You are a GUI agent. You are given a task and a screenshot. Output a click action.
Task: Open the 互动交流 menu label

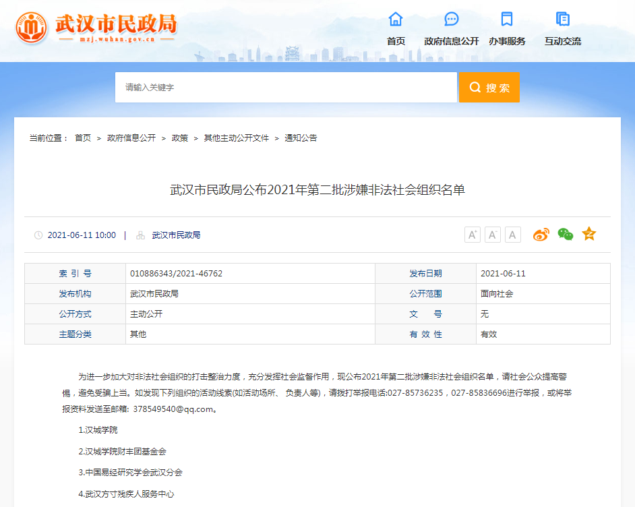pyautogui.click(x=563, y=41)
